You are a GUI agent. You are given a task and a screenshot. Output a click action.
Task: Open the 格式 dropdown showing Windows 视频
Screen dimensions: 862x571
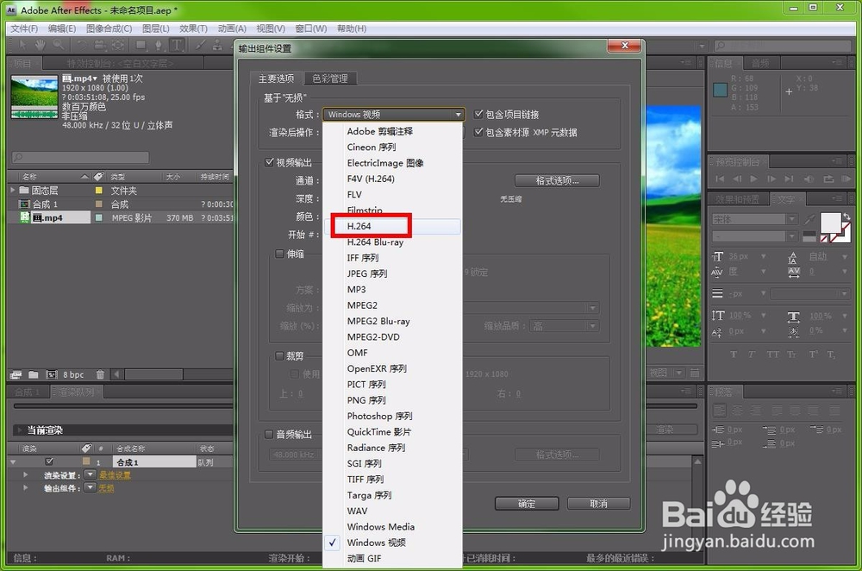pyautogui.click(x=394, y=115)
